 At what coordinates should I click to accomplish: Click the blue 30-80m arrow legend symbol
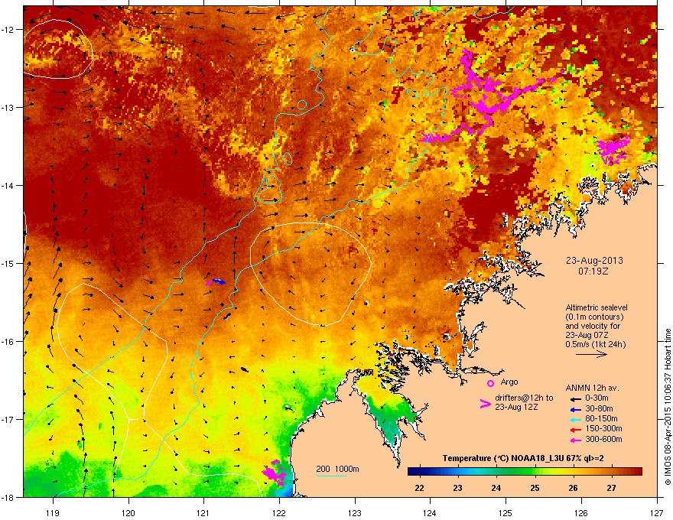point(575,410)
